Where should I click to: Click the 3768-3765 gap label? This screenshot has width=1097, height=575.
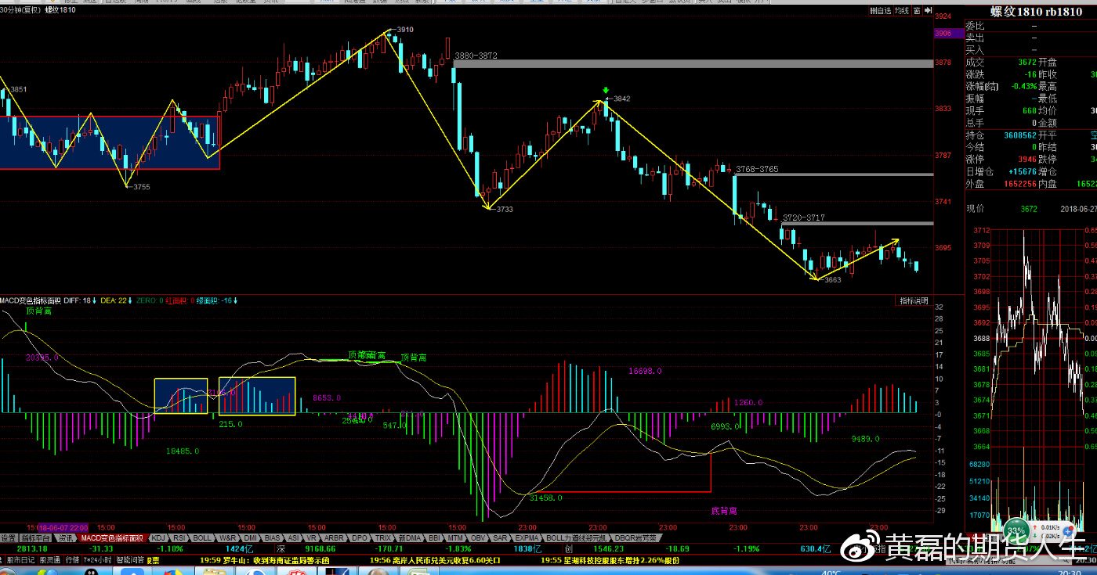pos(757,169)
